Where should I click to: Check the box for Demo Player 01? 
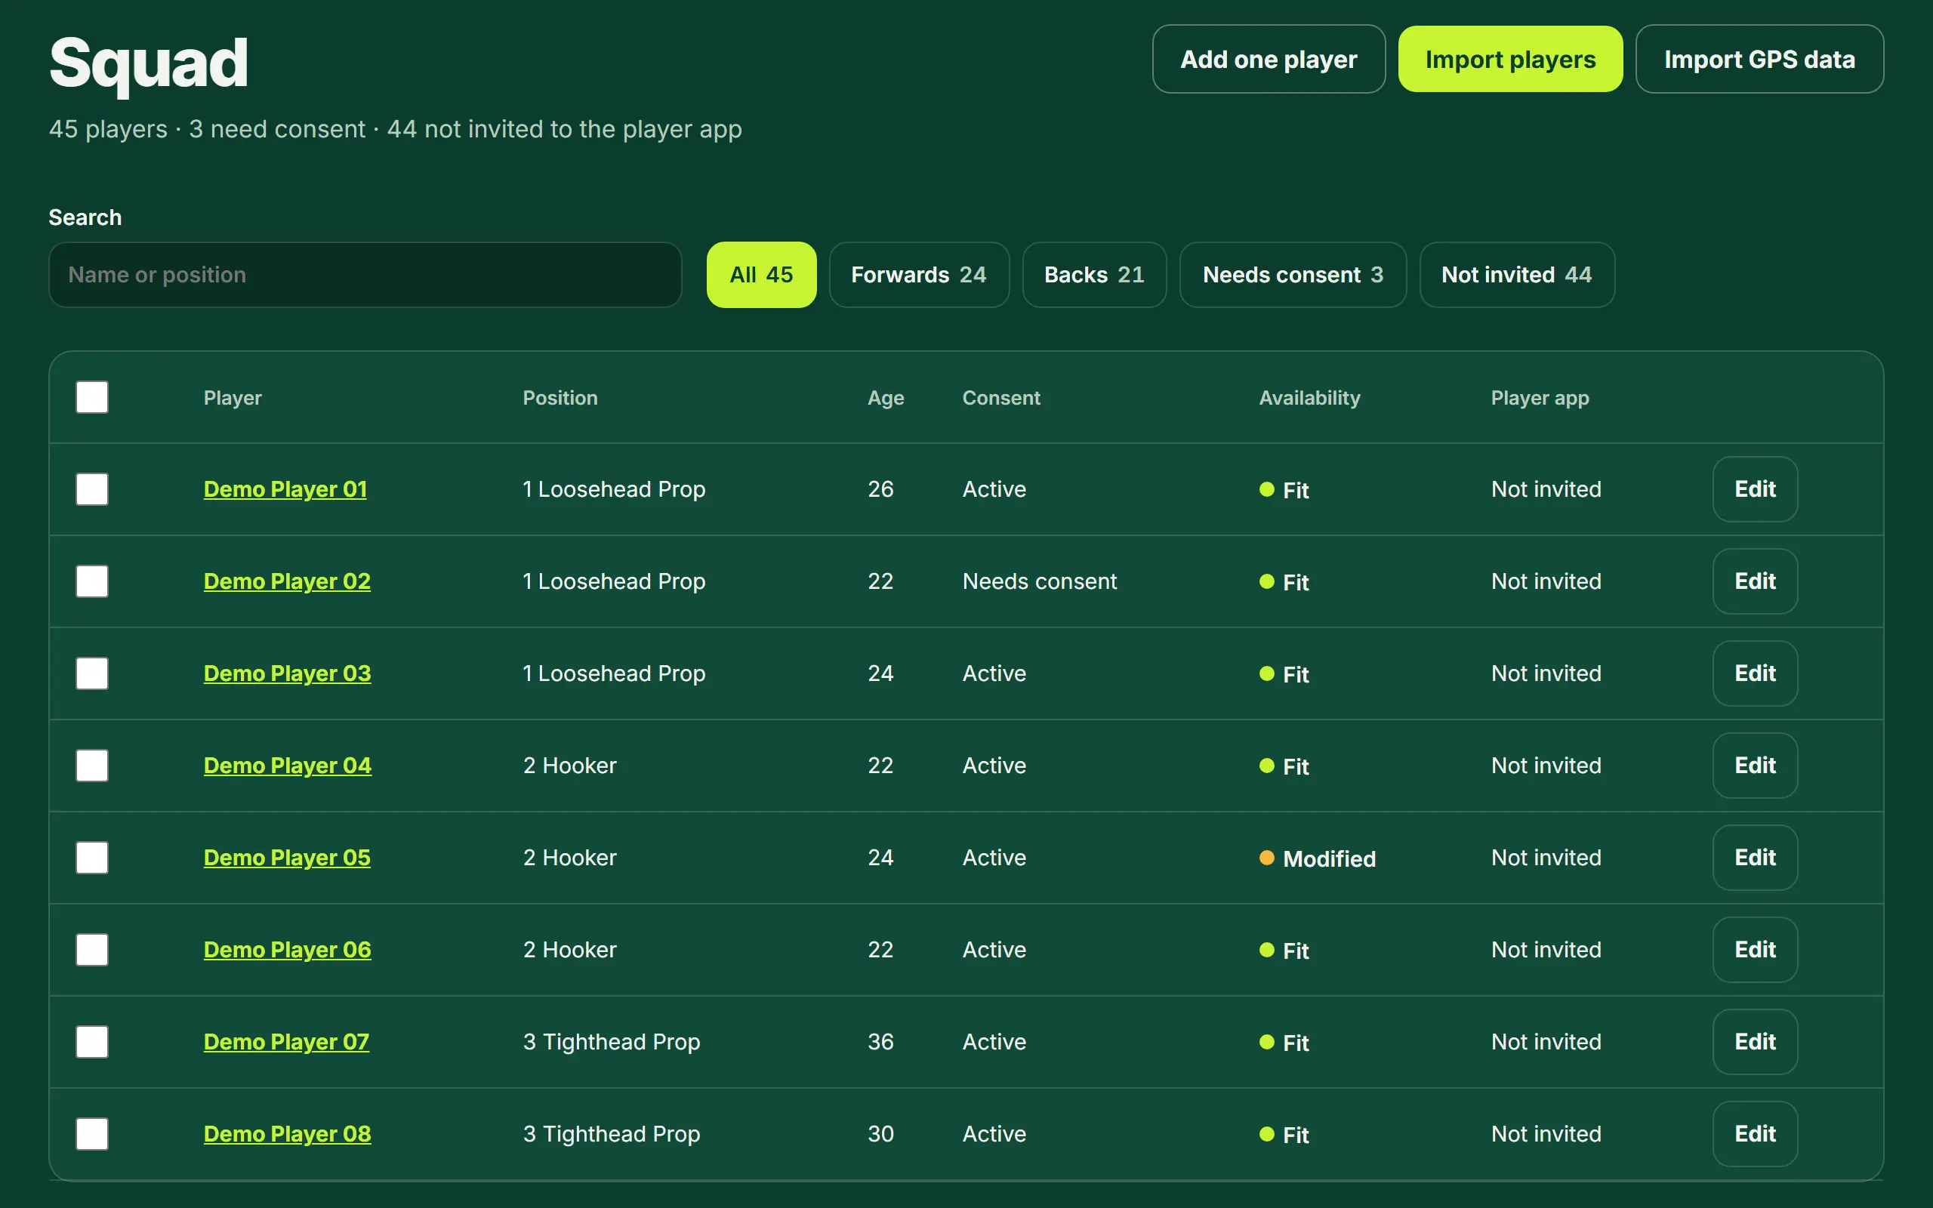click(x=92, y=489)
